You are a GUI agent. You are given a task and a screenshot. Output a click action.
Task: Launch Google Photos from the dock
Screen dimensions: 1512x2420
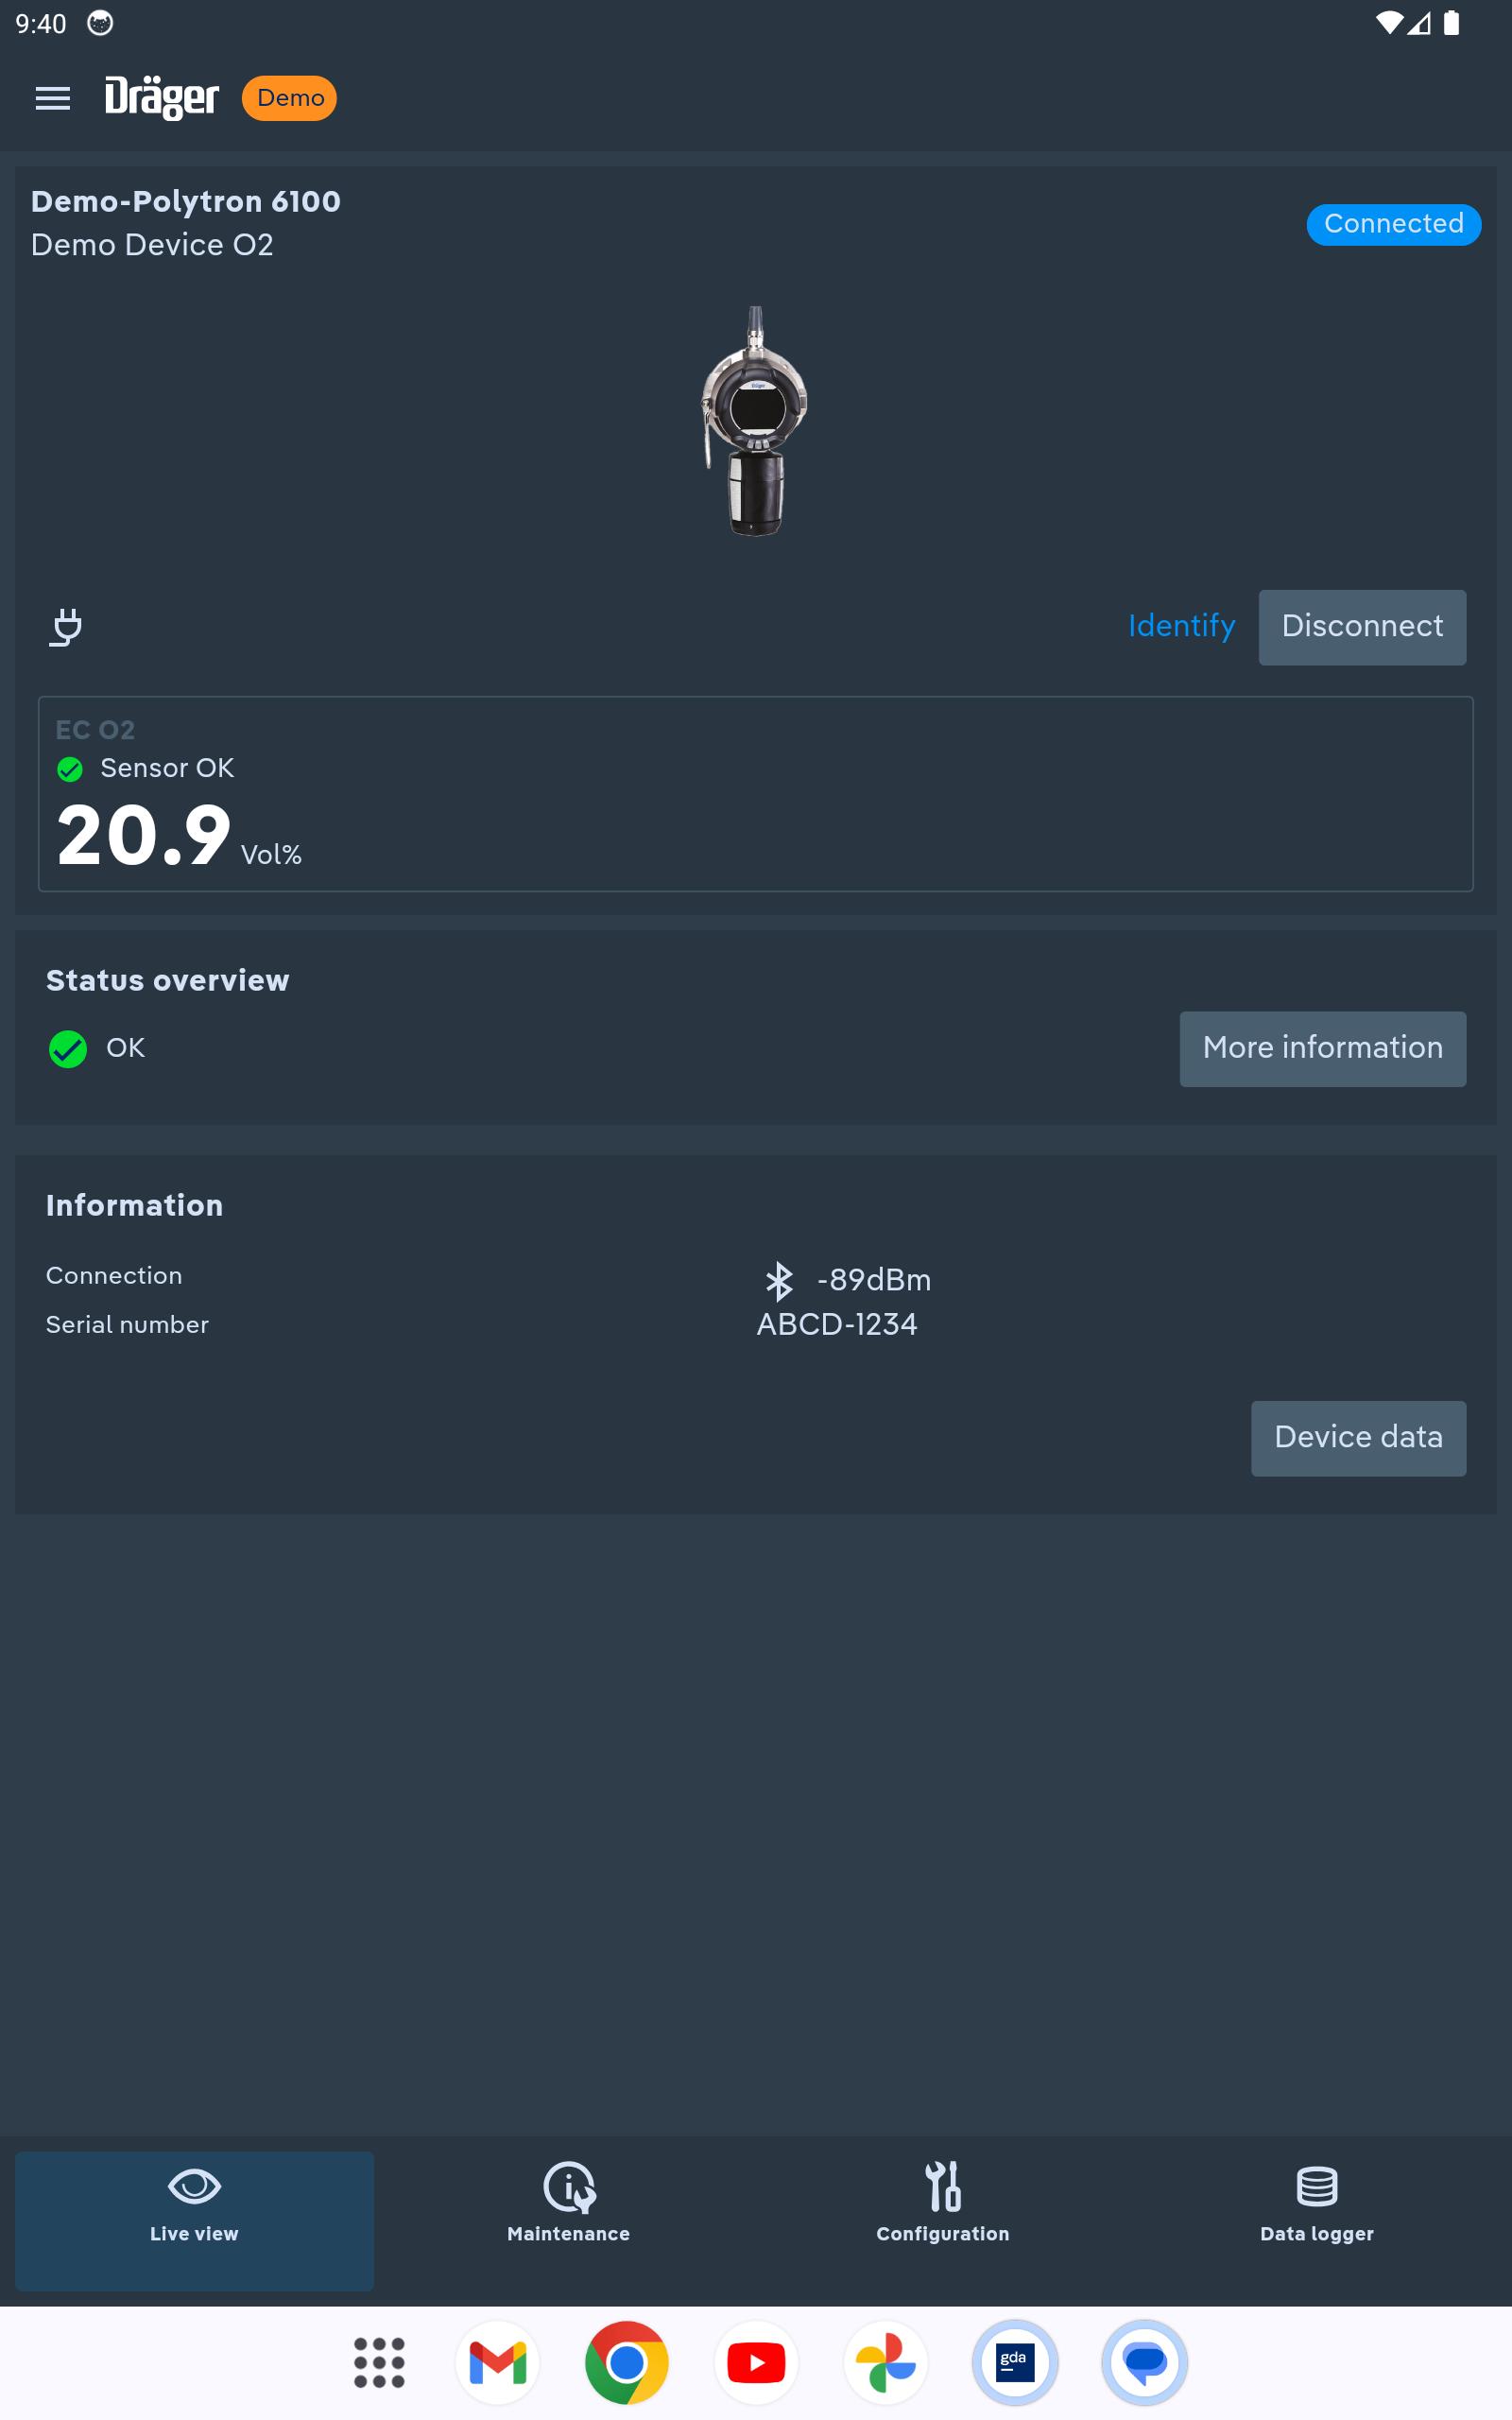[x=885, y=2363]
